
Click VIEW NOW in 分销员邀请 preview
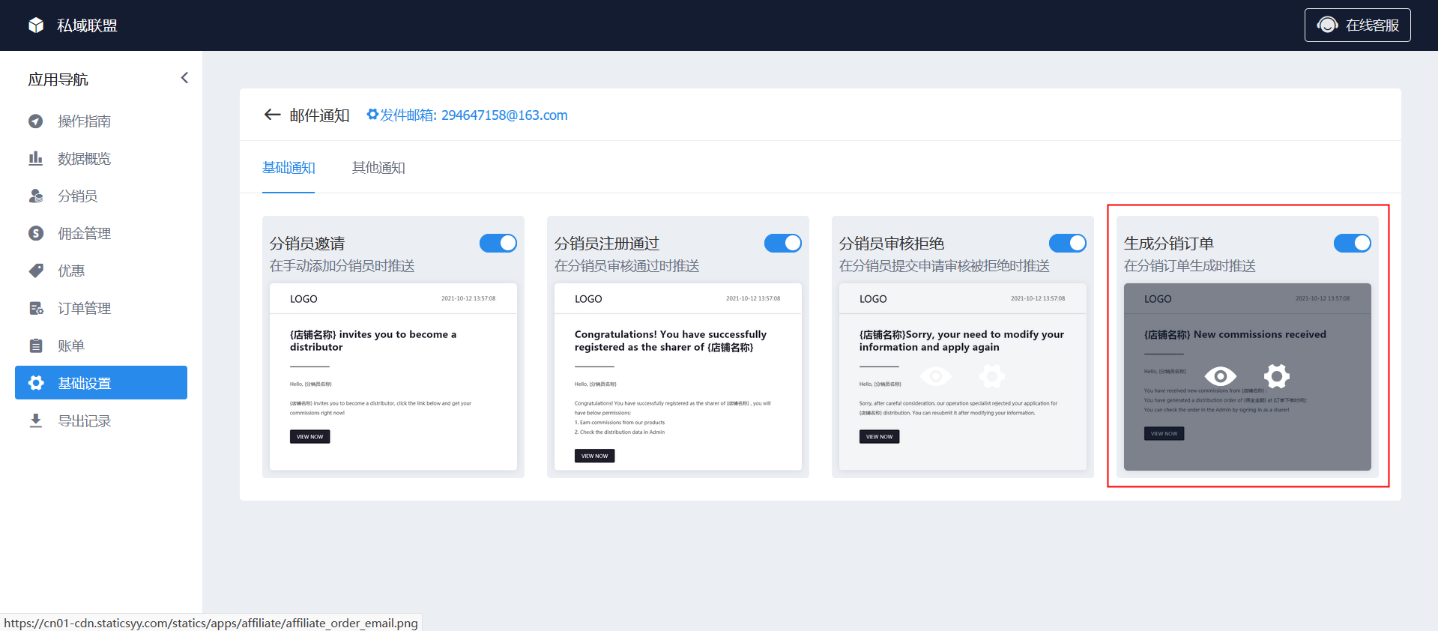(x=309, y=436)
